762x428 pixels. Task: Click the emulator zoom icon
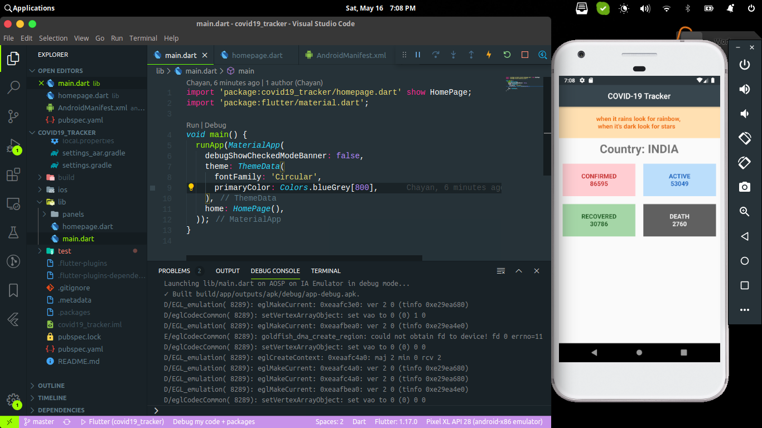744,212
